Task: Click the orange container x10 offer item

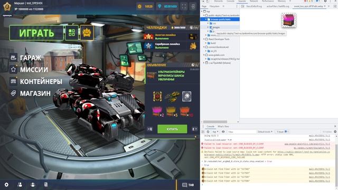Action: click(x=186, y=111)
